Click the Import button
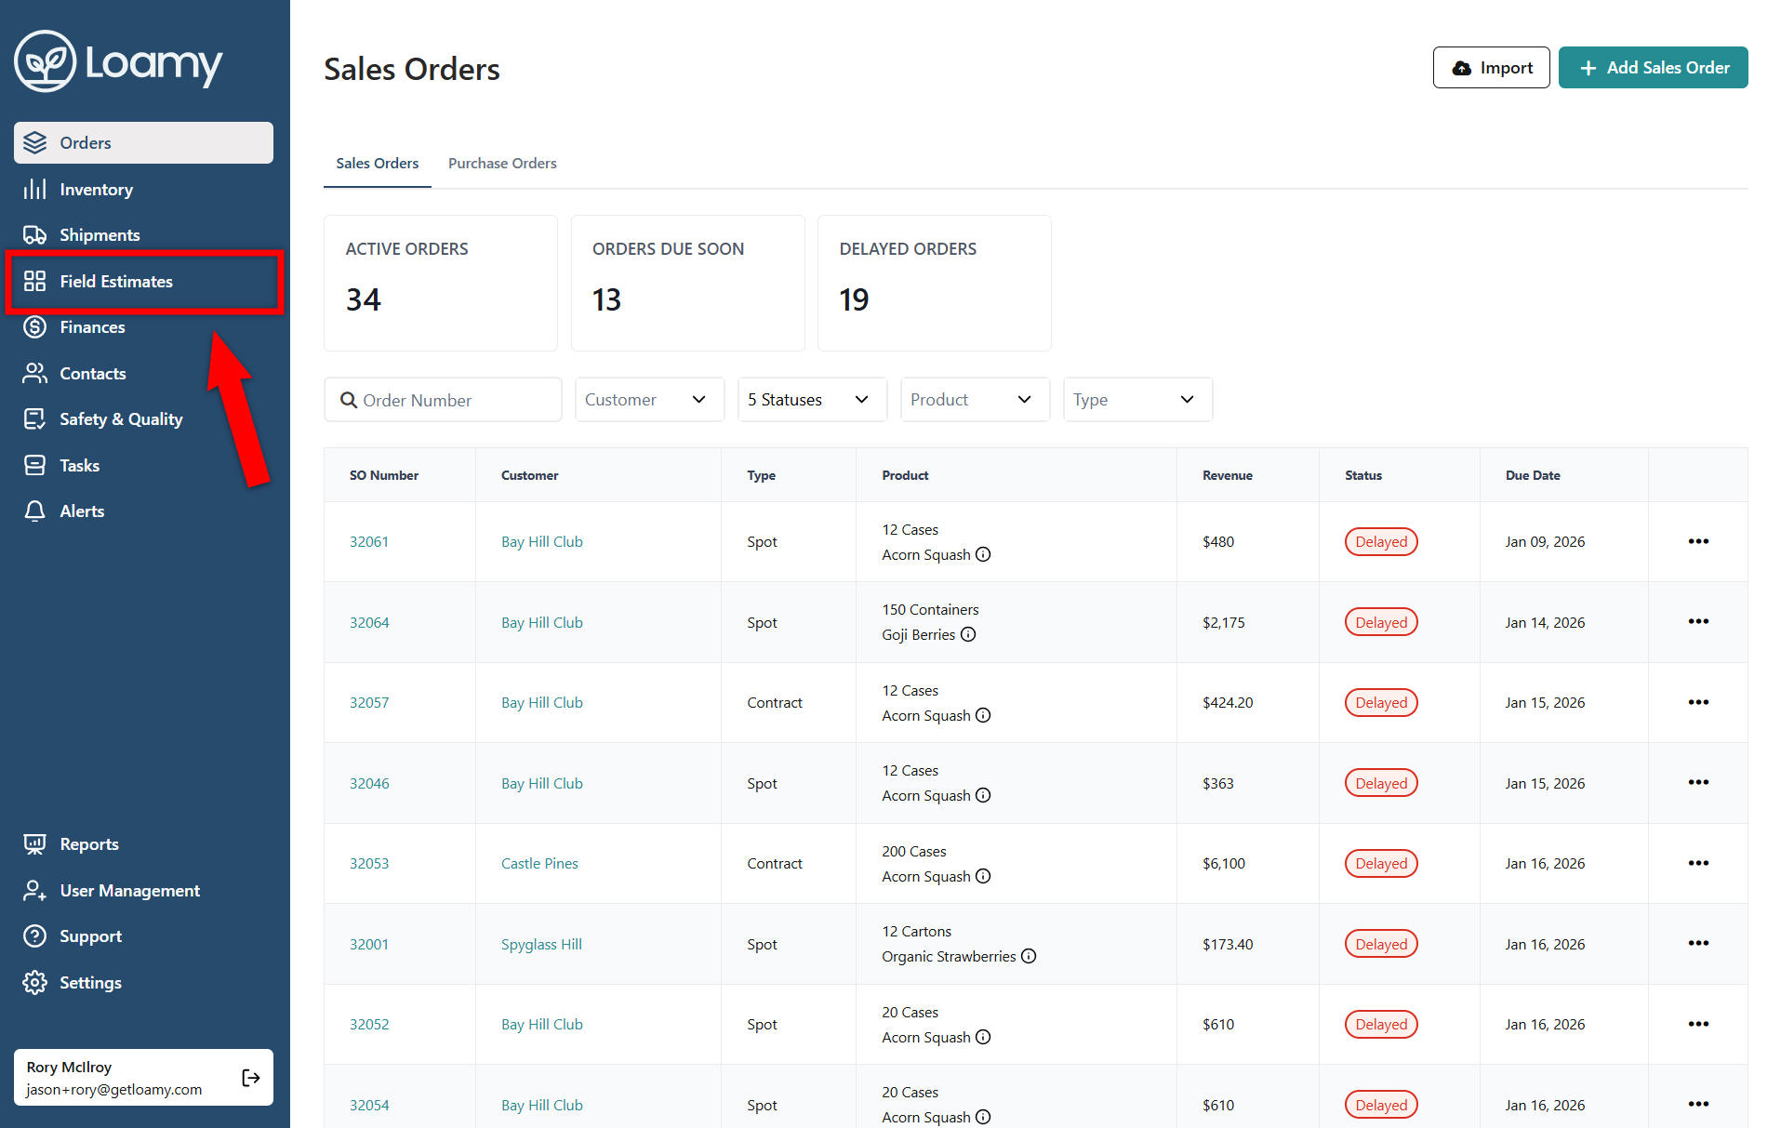 [1491, 68]
